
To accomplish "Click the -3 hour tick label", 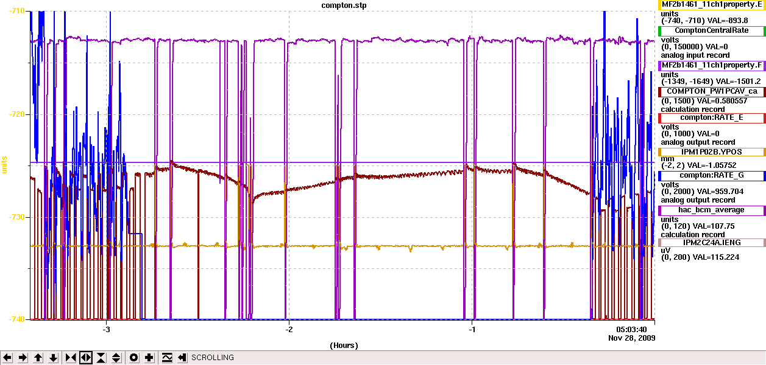I will [106, 329].
